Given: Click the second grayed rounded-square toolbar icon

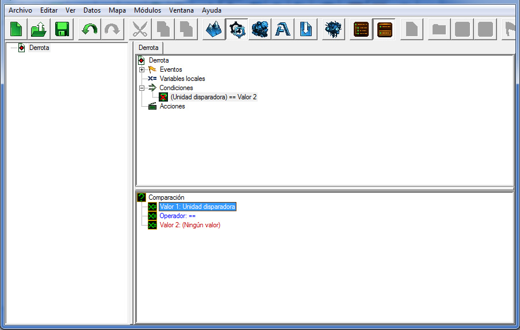Looking at the screenshot, I should (485, 29).
